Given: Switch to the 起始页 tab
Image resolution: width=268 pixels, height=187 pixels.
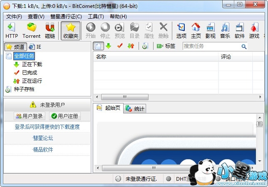Looking at the screenshot, I should [x=109, y=108].
